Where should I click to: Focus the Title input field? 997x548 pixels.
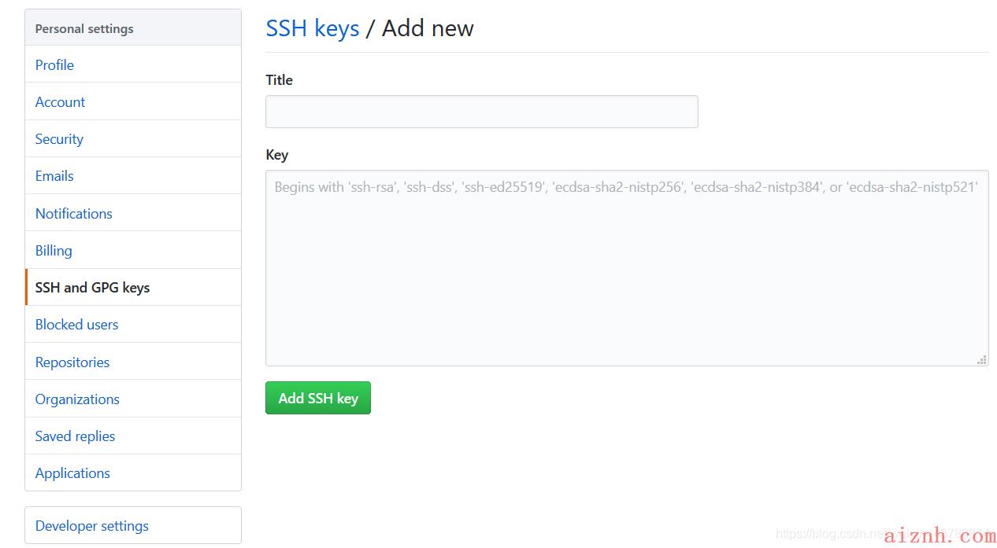(x=482, y=112)
